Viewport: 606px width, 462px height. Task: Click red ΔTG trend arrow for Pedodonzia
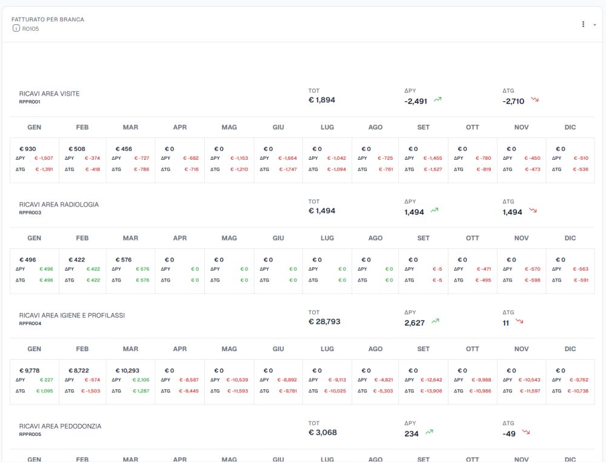[x=526, y=432]
